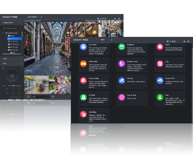Open the Playback module icon

pos(122,47)
